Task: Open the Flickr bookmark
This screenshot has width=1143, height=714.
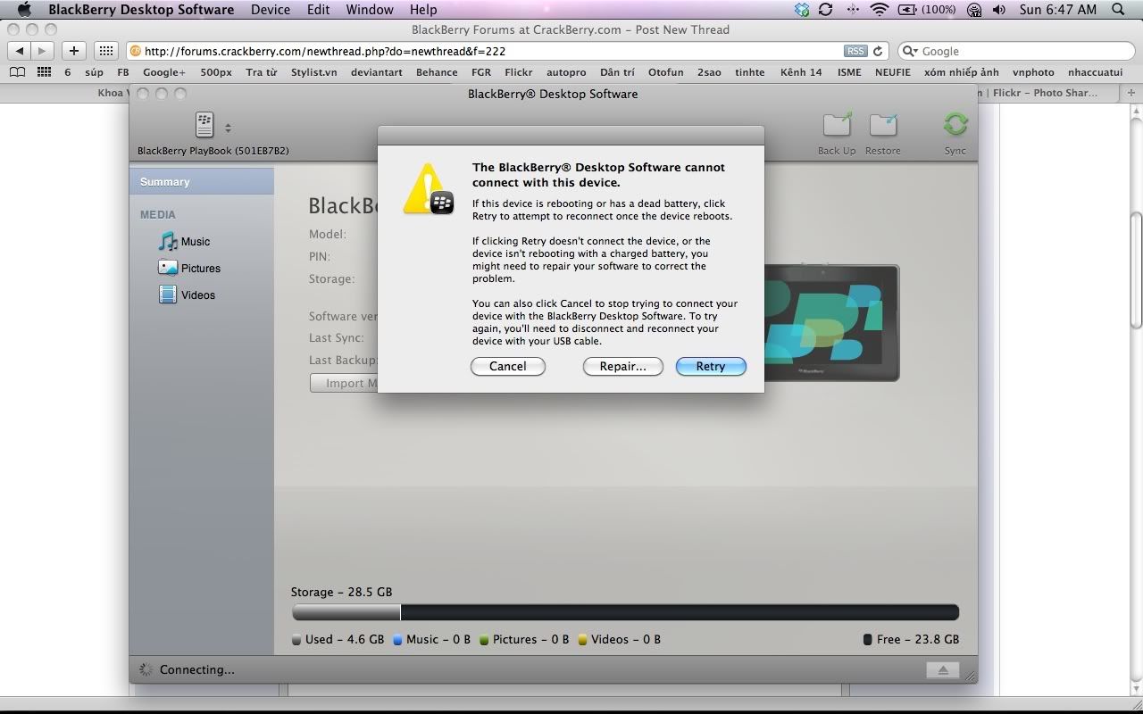Action: [519, 72]
